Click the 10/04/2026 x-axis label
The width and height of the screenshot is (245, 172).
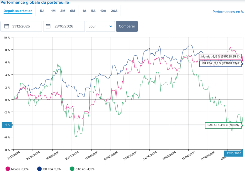[x=92, y=156]
